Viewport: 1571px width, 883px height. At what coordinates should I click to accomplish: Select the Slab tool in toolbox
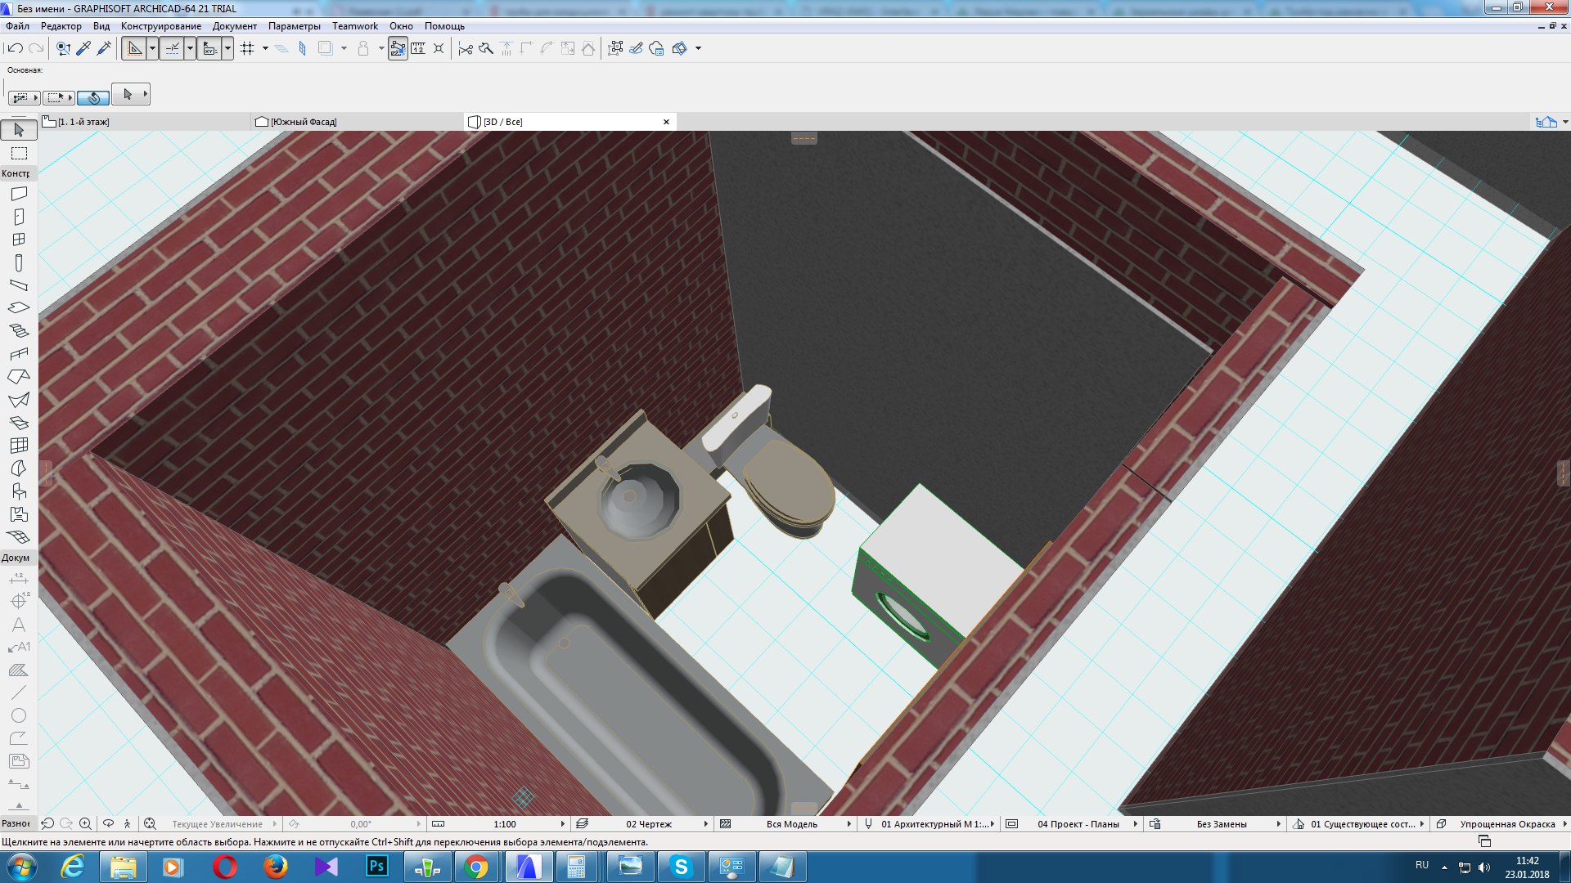point(19,308)
